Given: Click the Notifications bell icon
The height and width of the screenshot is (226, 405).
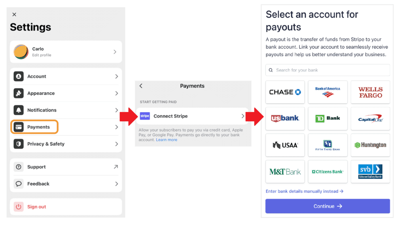Looking at the screenshot, I should 19,110.
